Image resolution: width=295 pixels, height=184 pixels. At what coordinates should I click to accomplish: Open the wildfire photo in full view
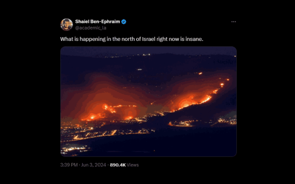(148, 102)
